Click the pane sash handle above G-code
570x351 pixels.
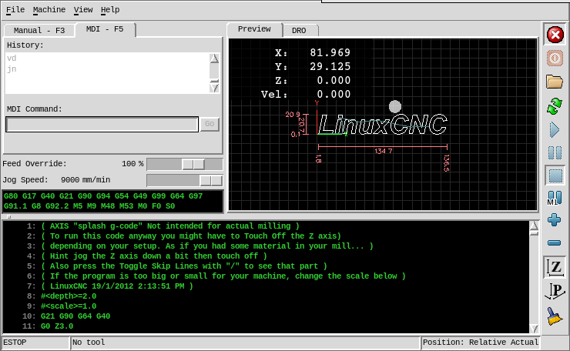[8, 217]
